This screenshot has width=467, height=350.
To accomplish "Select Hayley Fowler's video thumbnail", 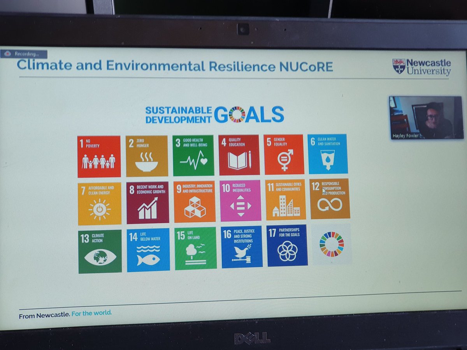I will click(426, 117).
